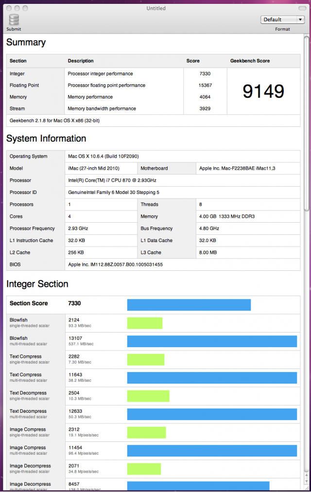Click the Image Compress single-threaded score 2312

point(74,429)
